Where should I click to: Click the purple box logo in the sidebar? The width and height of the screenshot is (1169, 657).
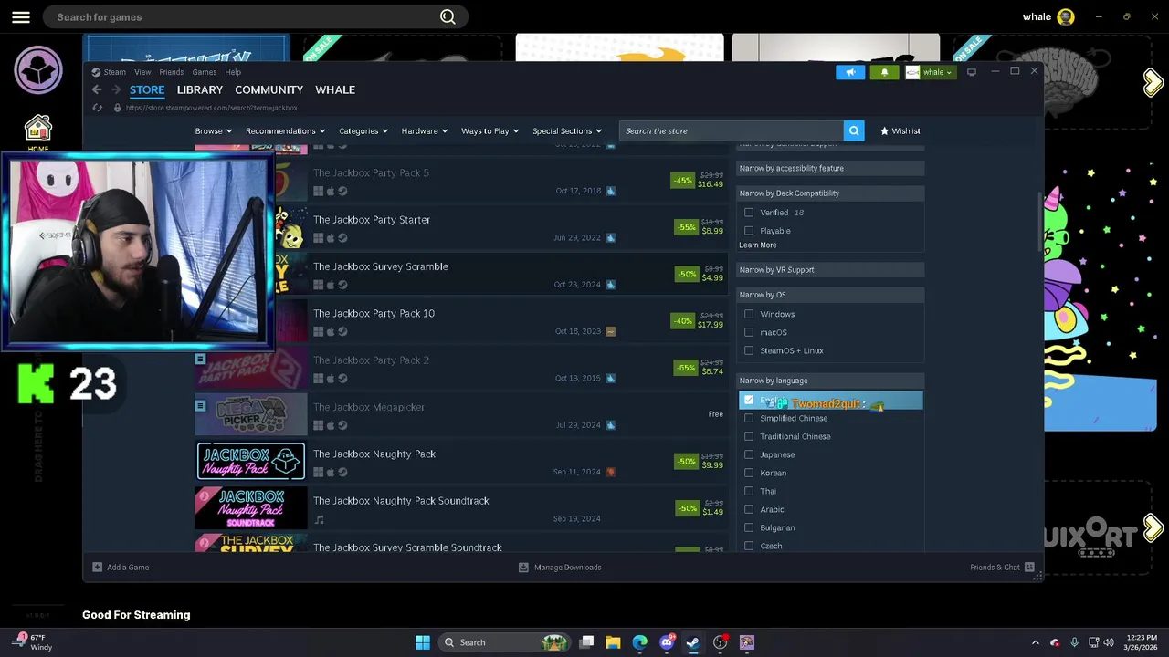click(38, 69)
